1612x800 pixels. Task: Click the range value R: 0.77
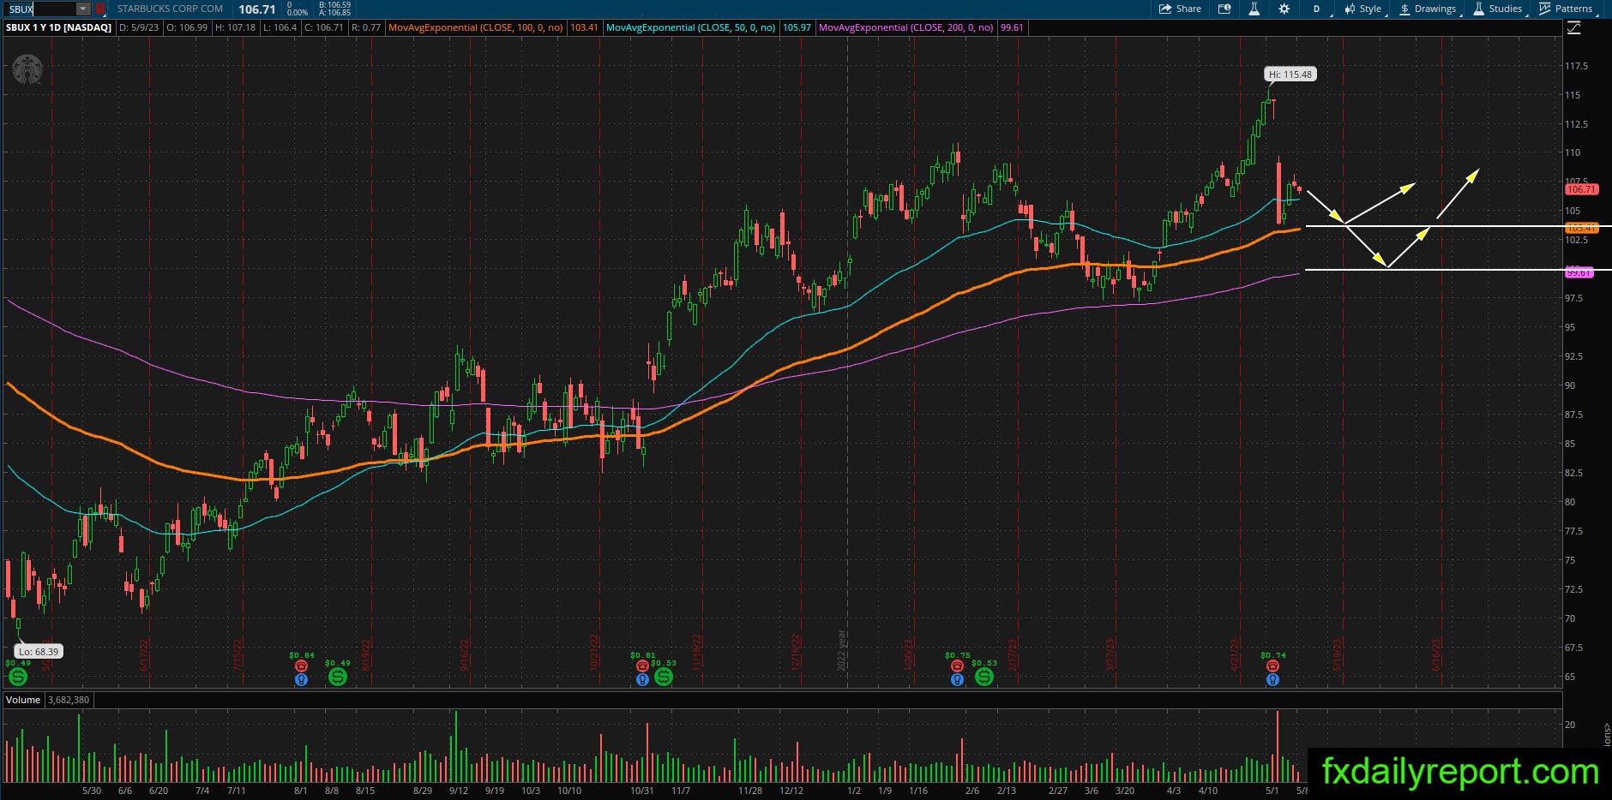point(365,27)
